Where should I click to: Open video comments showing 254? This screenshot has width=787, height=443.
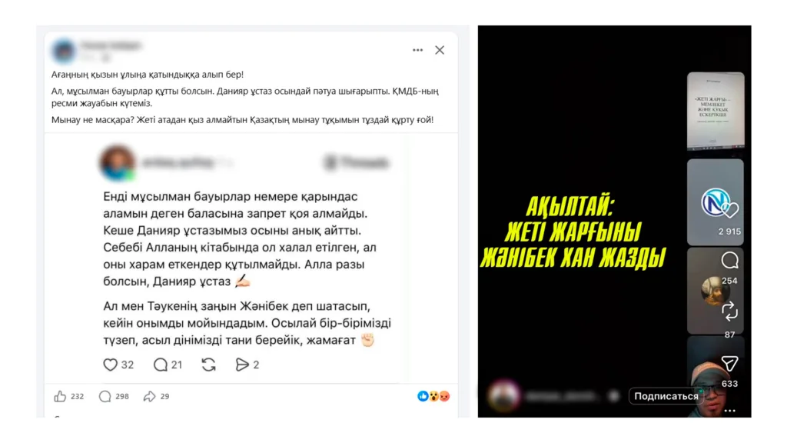730,260
